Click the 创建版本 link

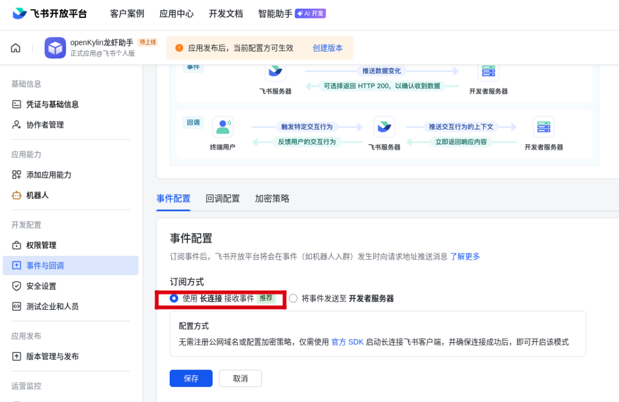click(x=327, y=48)
